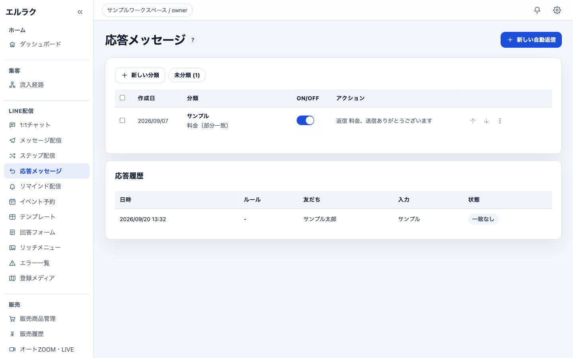
Task: Open notifications bell icon
Action: pos(537,10)
